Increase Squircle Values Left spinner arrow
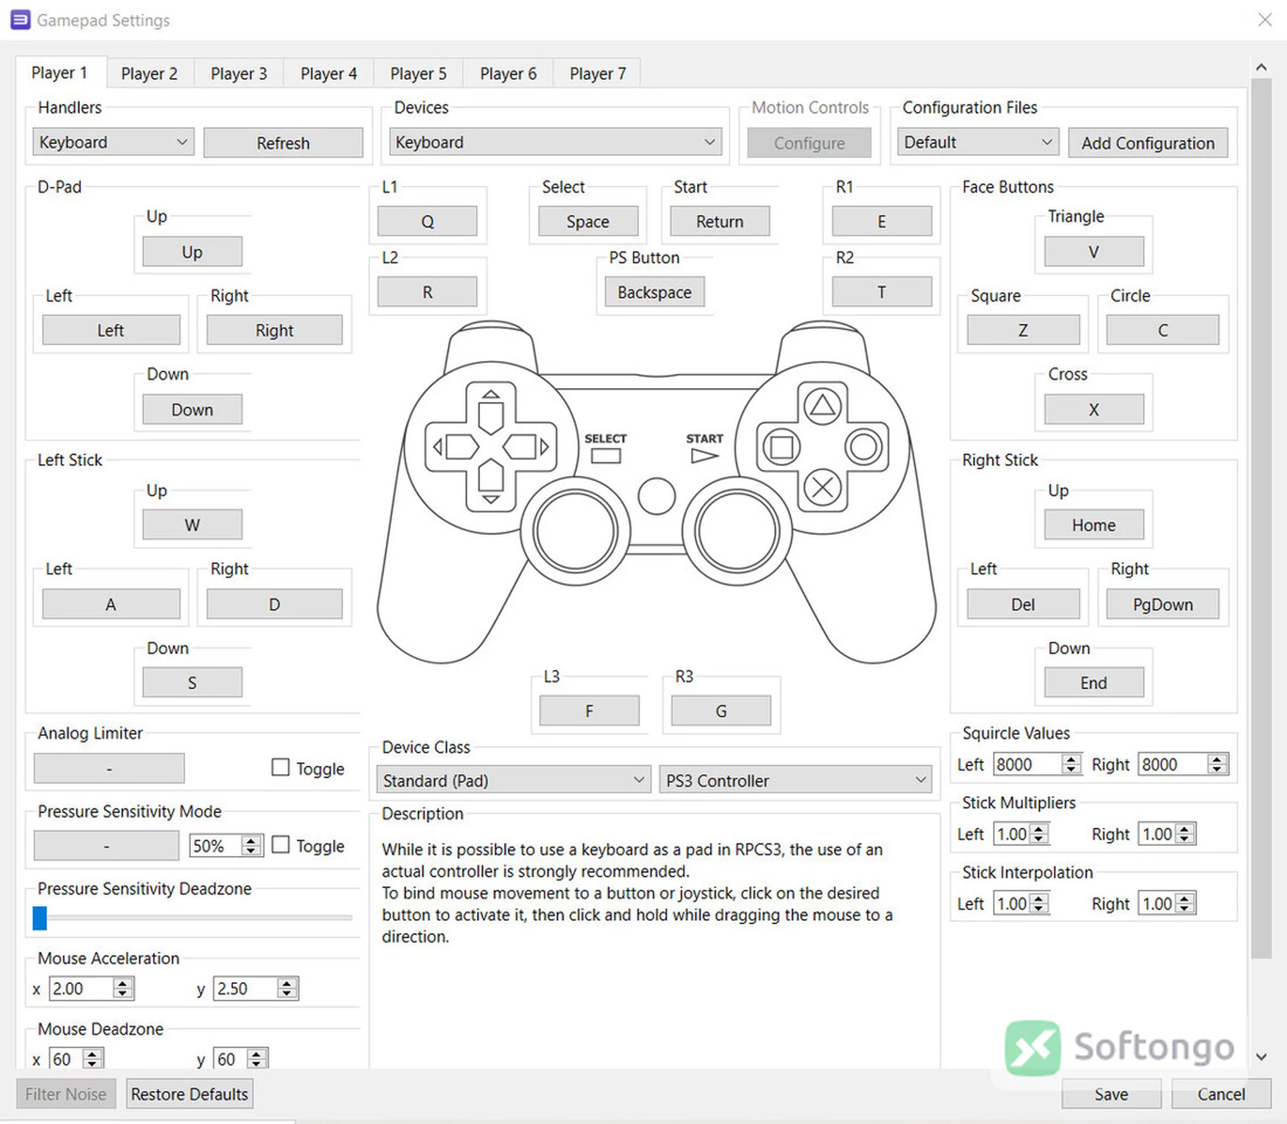Viewport: 1287px width, 1124px height. 1071,759
